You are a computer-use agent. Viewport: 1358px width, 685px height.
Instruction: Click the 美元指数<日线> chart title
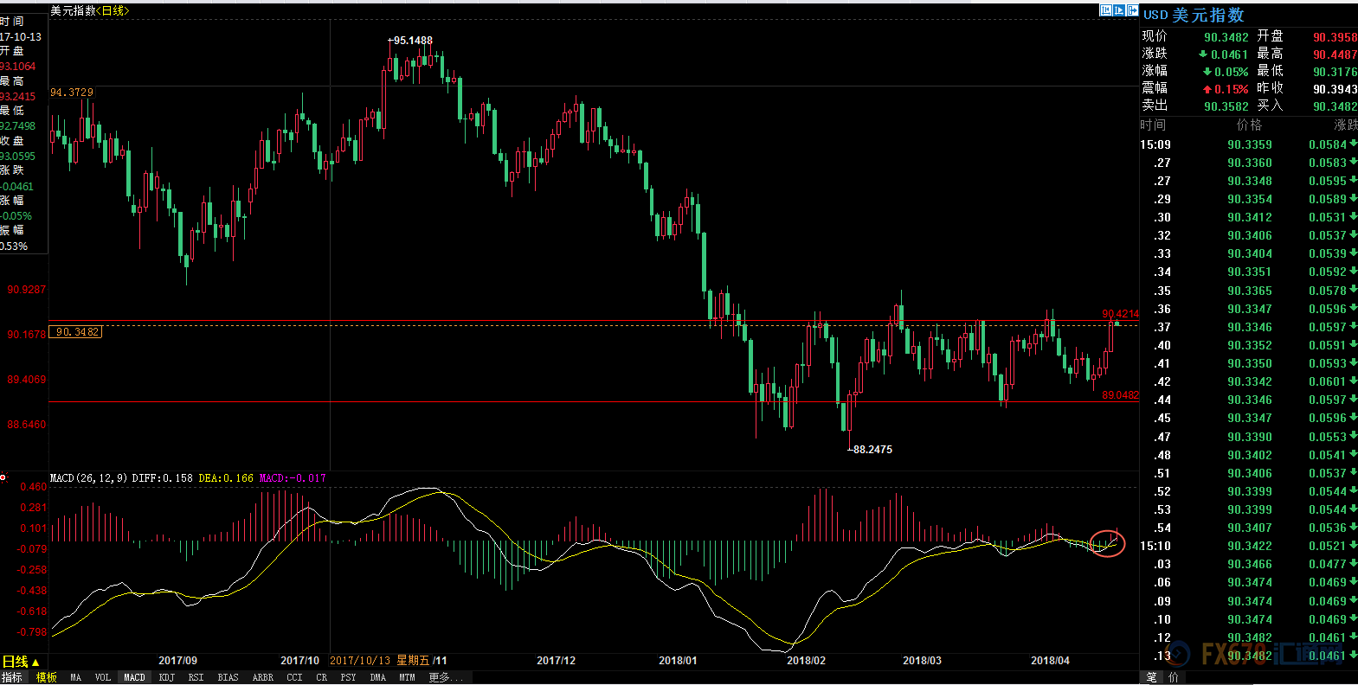(x=89, y=10)
